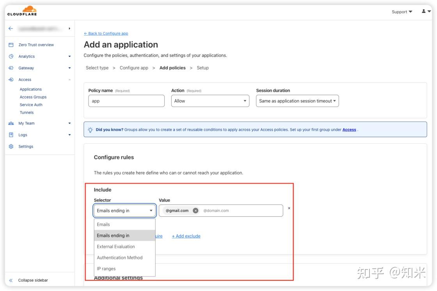437x291 pixels.
Task: Click the Analytics chart icon
Action: click(11, 56)
